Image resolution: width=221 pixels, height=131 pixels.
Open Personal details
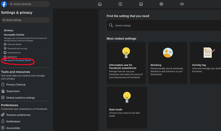tap(14, 44)
